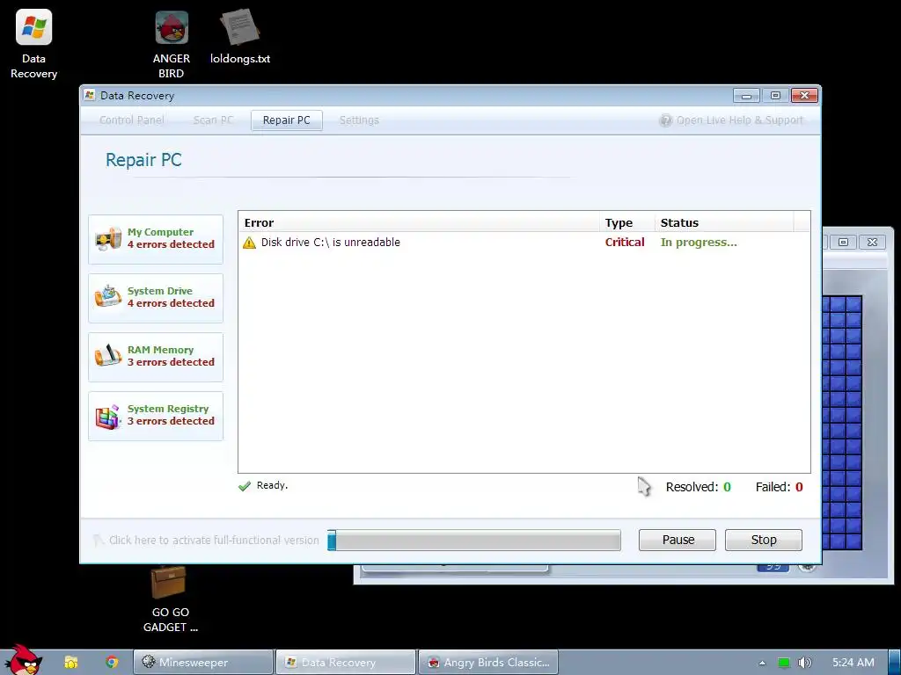Select 'Disk drive C:\ is unreadable' row
Viewport: 901px width, 675px height.
(524, 243)
